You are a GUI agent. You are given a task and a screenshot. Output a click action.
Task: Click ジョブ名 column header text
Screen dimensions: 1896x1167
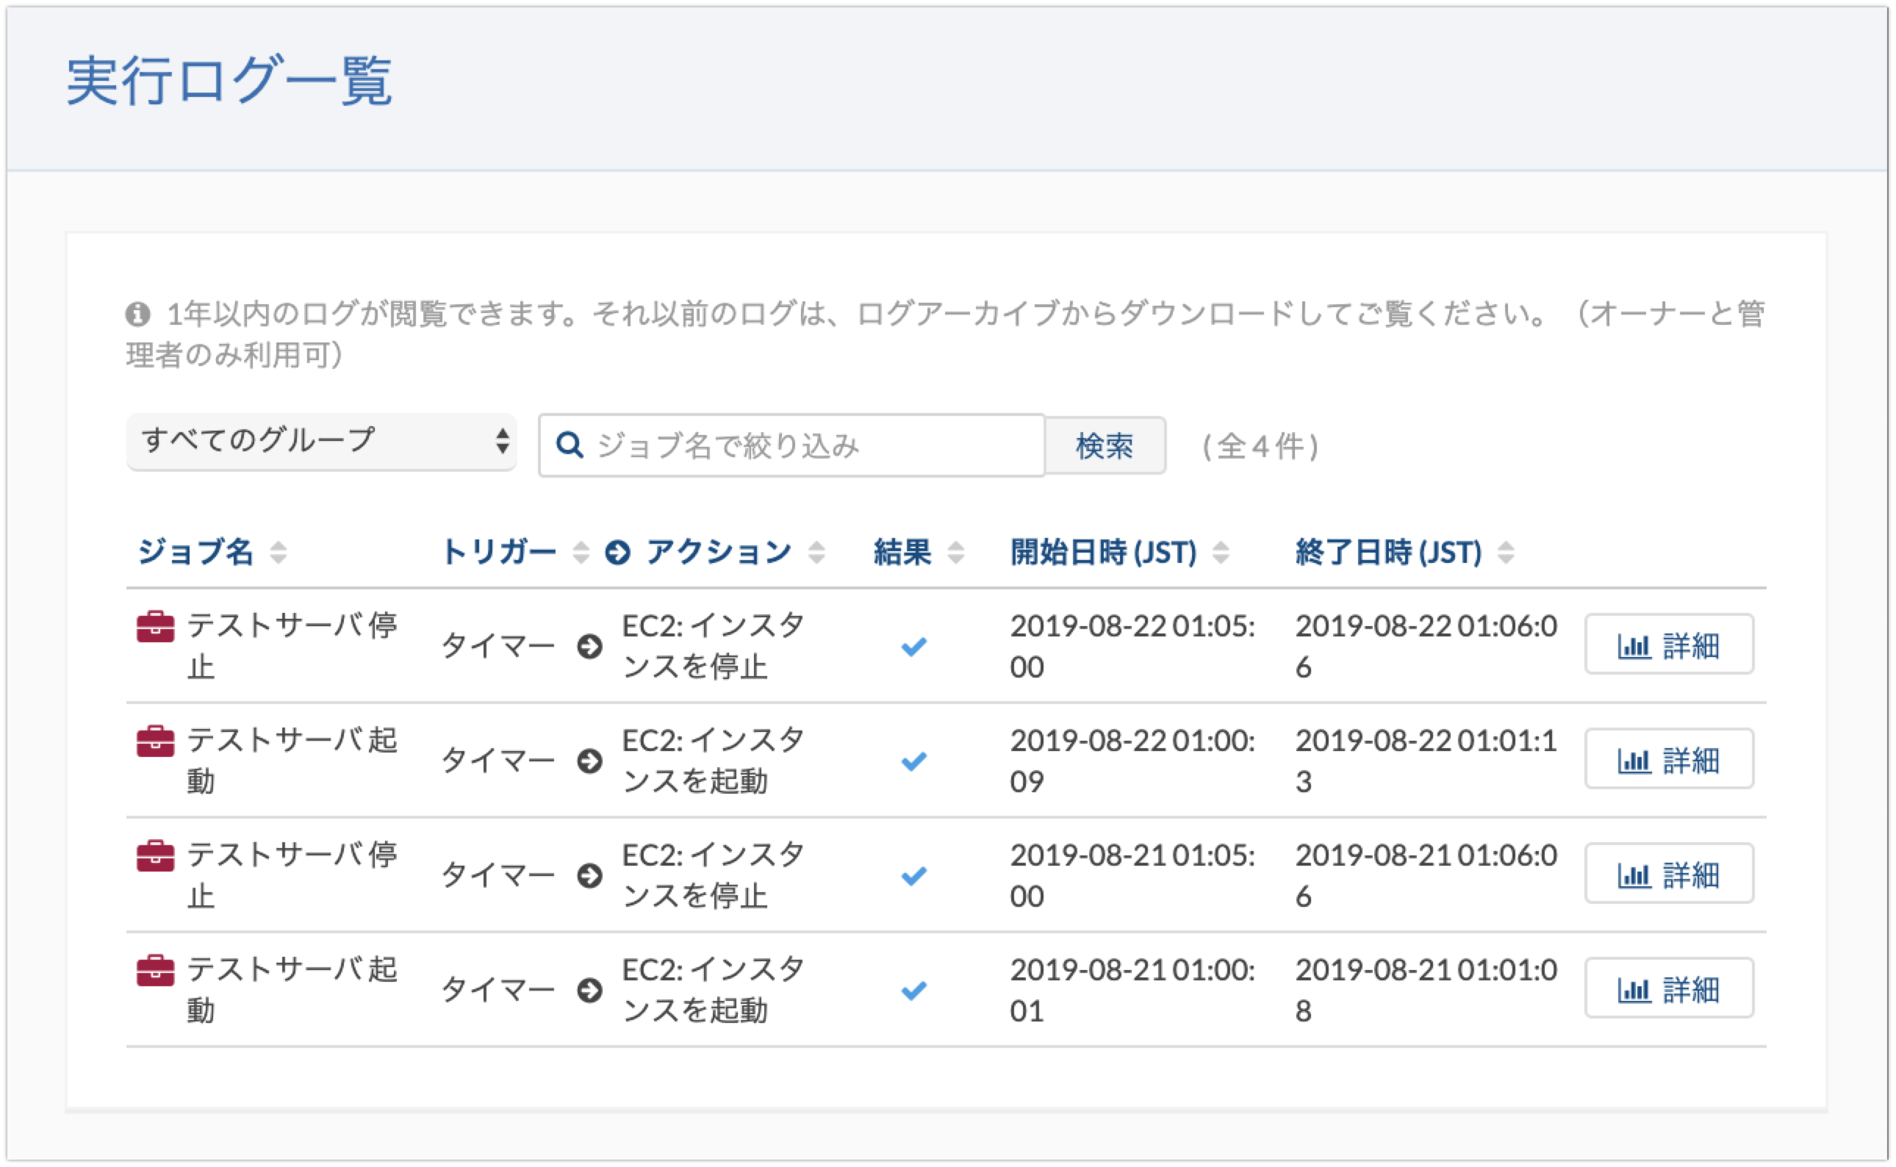[x=196, y=553]
